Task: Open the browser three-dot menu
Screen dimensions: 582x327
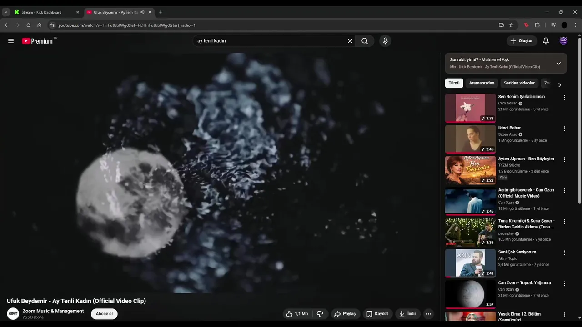Action: [x=576, y=25]
